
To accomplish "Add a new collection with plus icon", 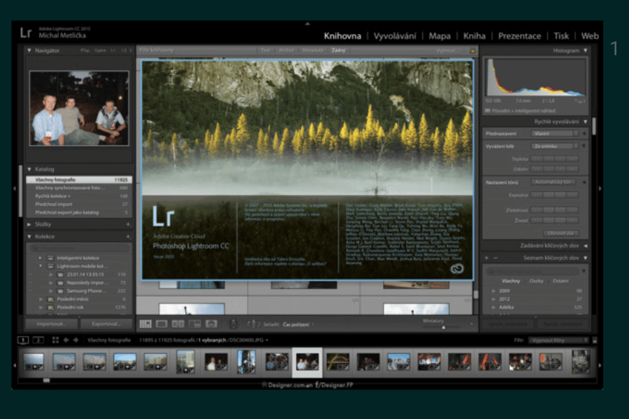I will 128,237.
